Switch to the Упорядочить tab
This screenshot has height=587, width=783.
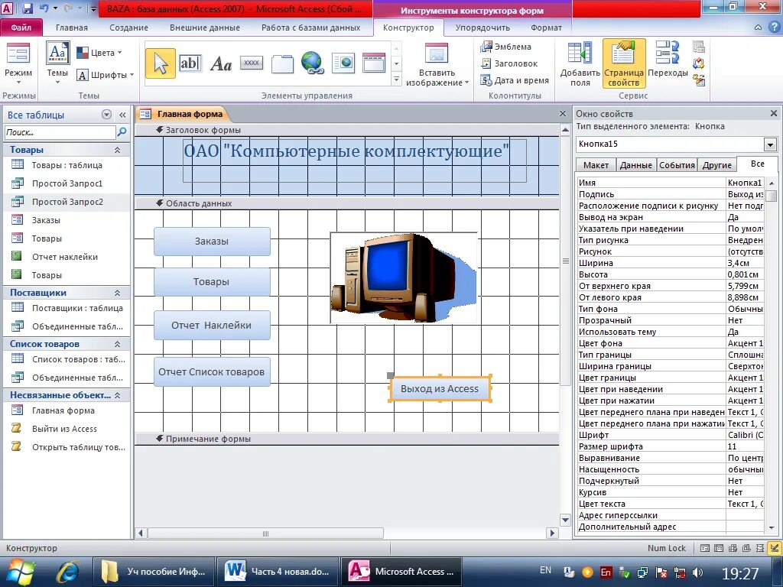point(482,28)
